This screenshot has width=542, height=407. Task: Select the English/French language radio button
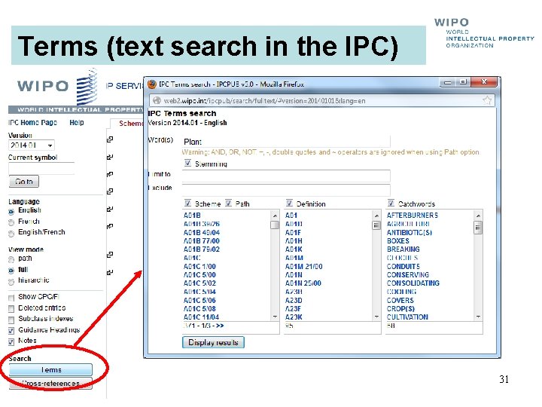tap(11, 234)
